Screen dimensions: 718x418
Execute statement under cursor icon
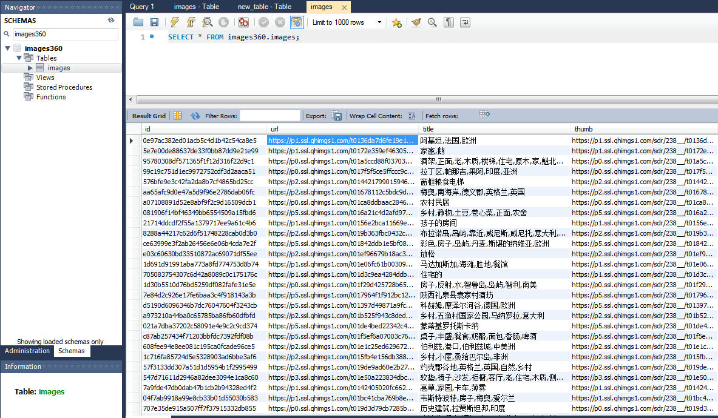tap(191, 22)
